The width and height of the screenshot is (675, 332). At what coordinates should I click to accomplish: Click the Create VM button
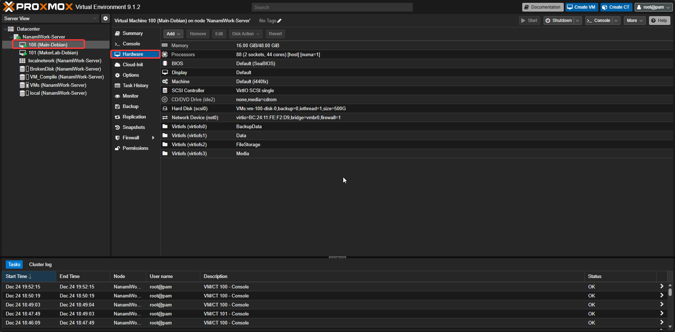(x=581, y=7)
